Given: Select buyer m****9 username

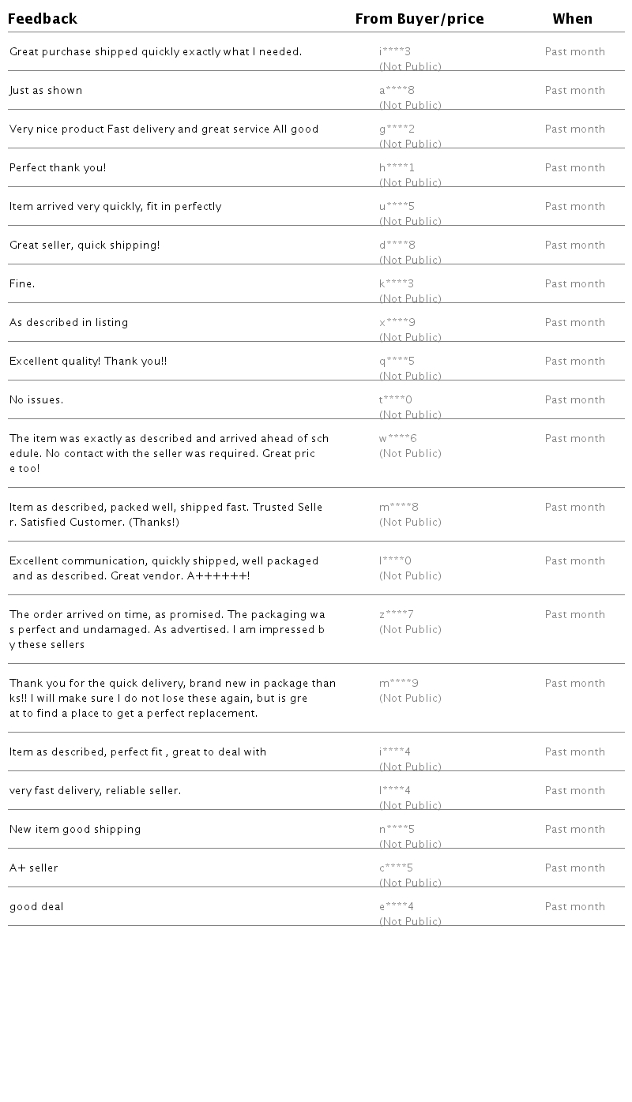Looking at the screenshot, I should coord(399,684).
